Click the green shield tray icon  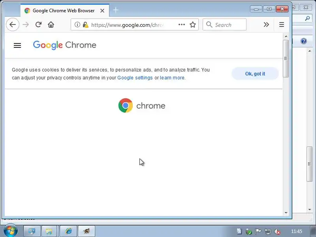249,231
